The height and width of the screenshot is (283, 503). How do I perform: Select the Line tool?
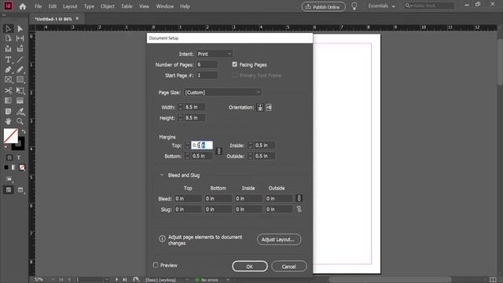tap(20, 60)
